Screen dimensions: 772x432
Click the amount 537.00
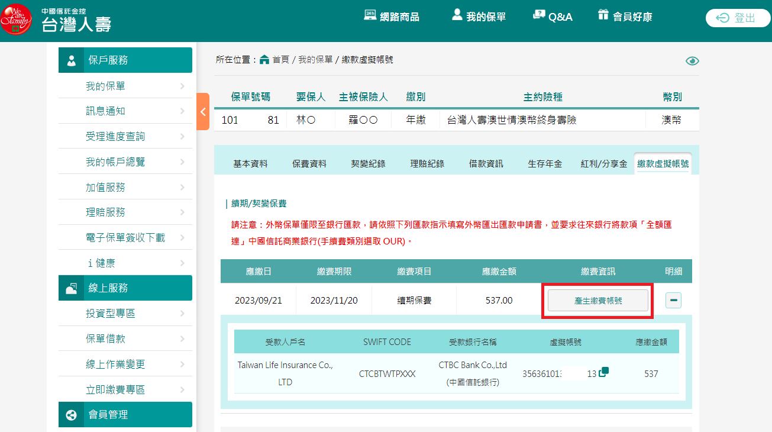499,301
